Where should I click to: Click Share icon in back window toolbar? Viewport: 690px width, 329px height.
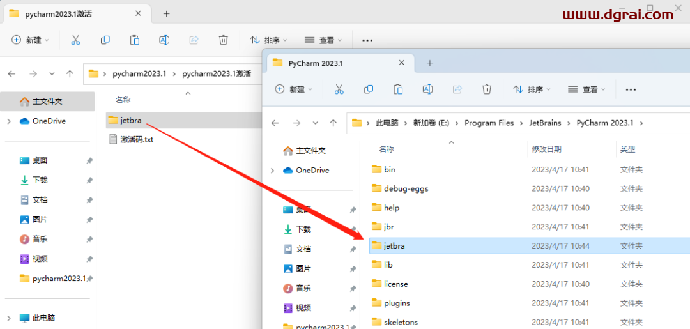tap(194, 40)
